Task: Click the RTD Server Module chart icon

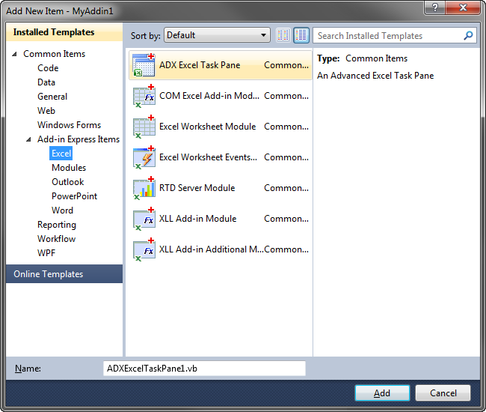Action: [x=144, y=188]
